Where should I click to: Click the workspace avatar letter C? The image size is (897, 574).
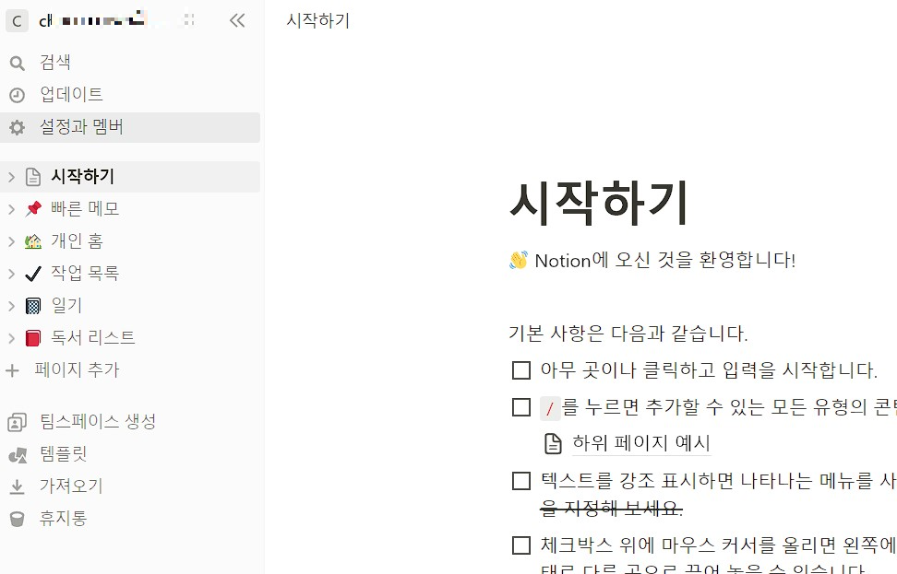pos(17,21)
